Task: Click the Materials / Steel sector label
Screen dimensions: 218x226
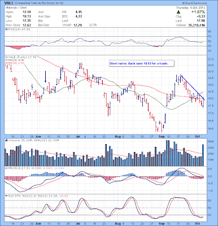Action: (x=16, y=8)
